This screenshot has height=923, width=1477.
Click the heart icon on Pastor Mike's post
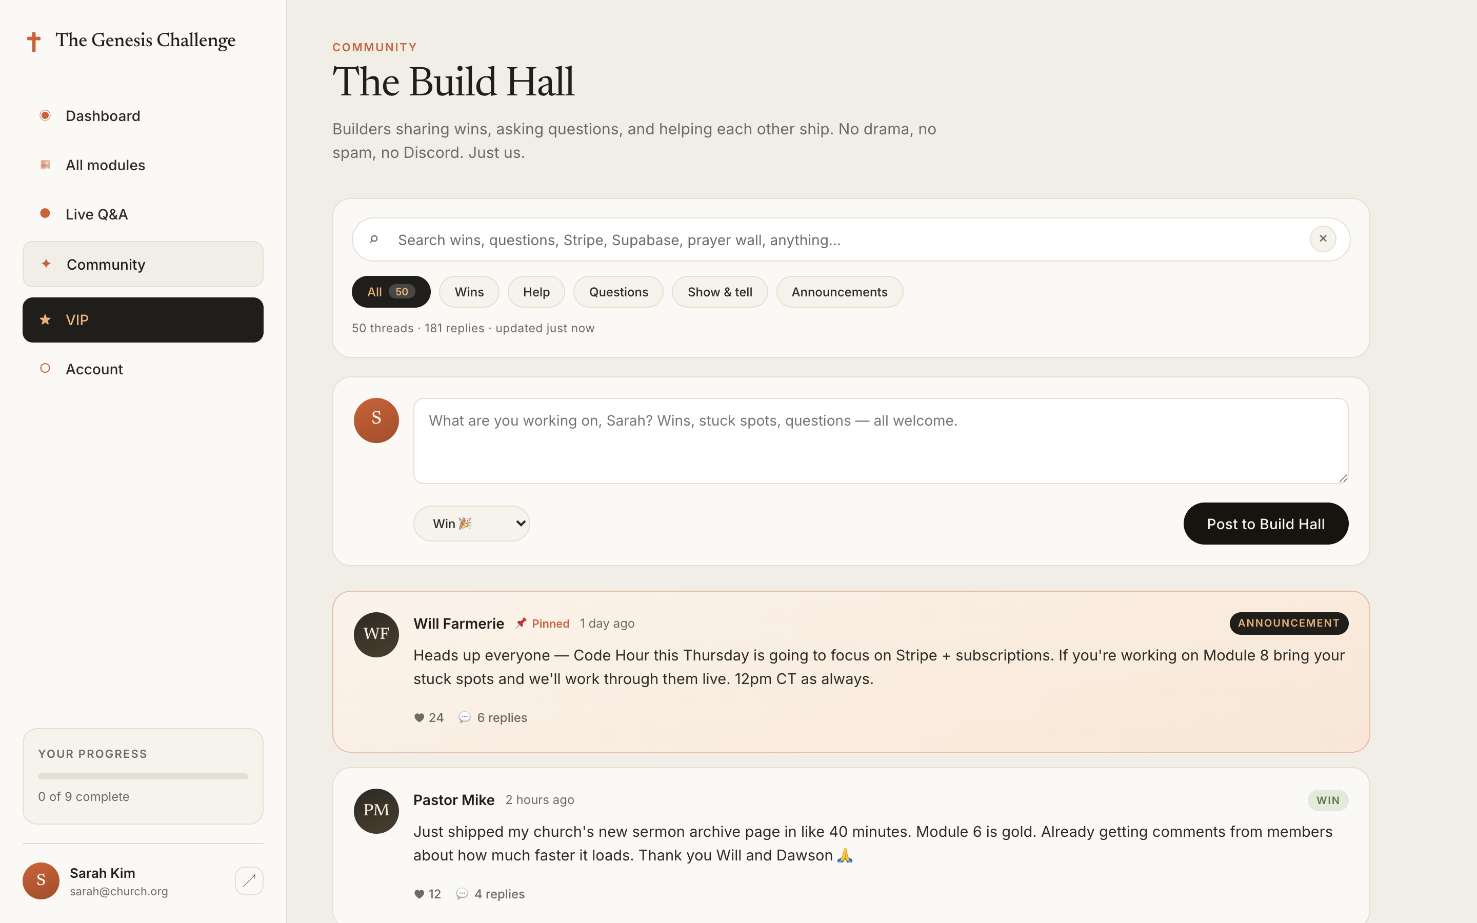pos(420,893)
